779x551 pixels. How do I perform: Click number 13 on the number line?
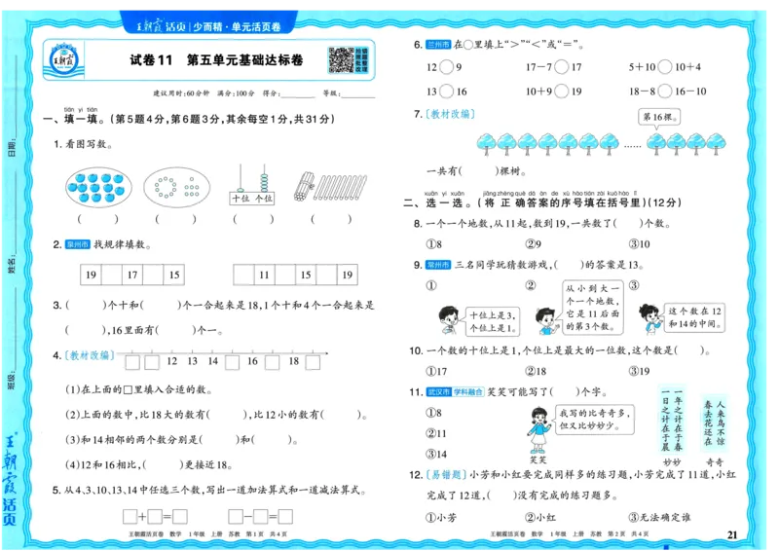tap(192, 361)
